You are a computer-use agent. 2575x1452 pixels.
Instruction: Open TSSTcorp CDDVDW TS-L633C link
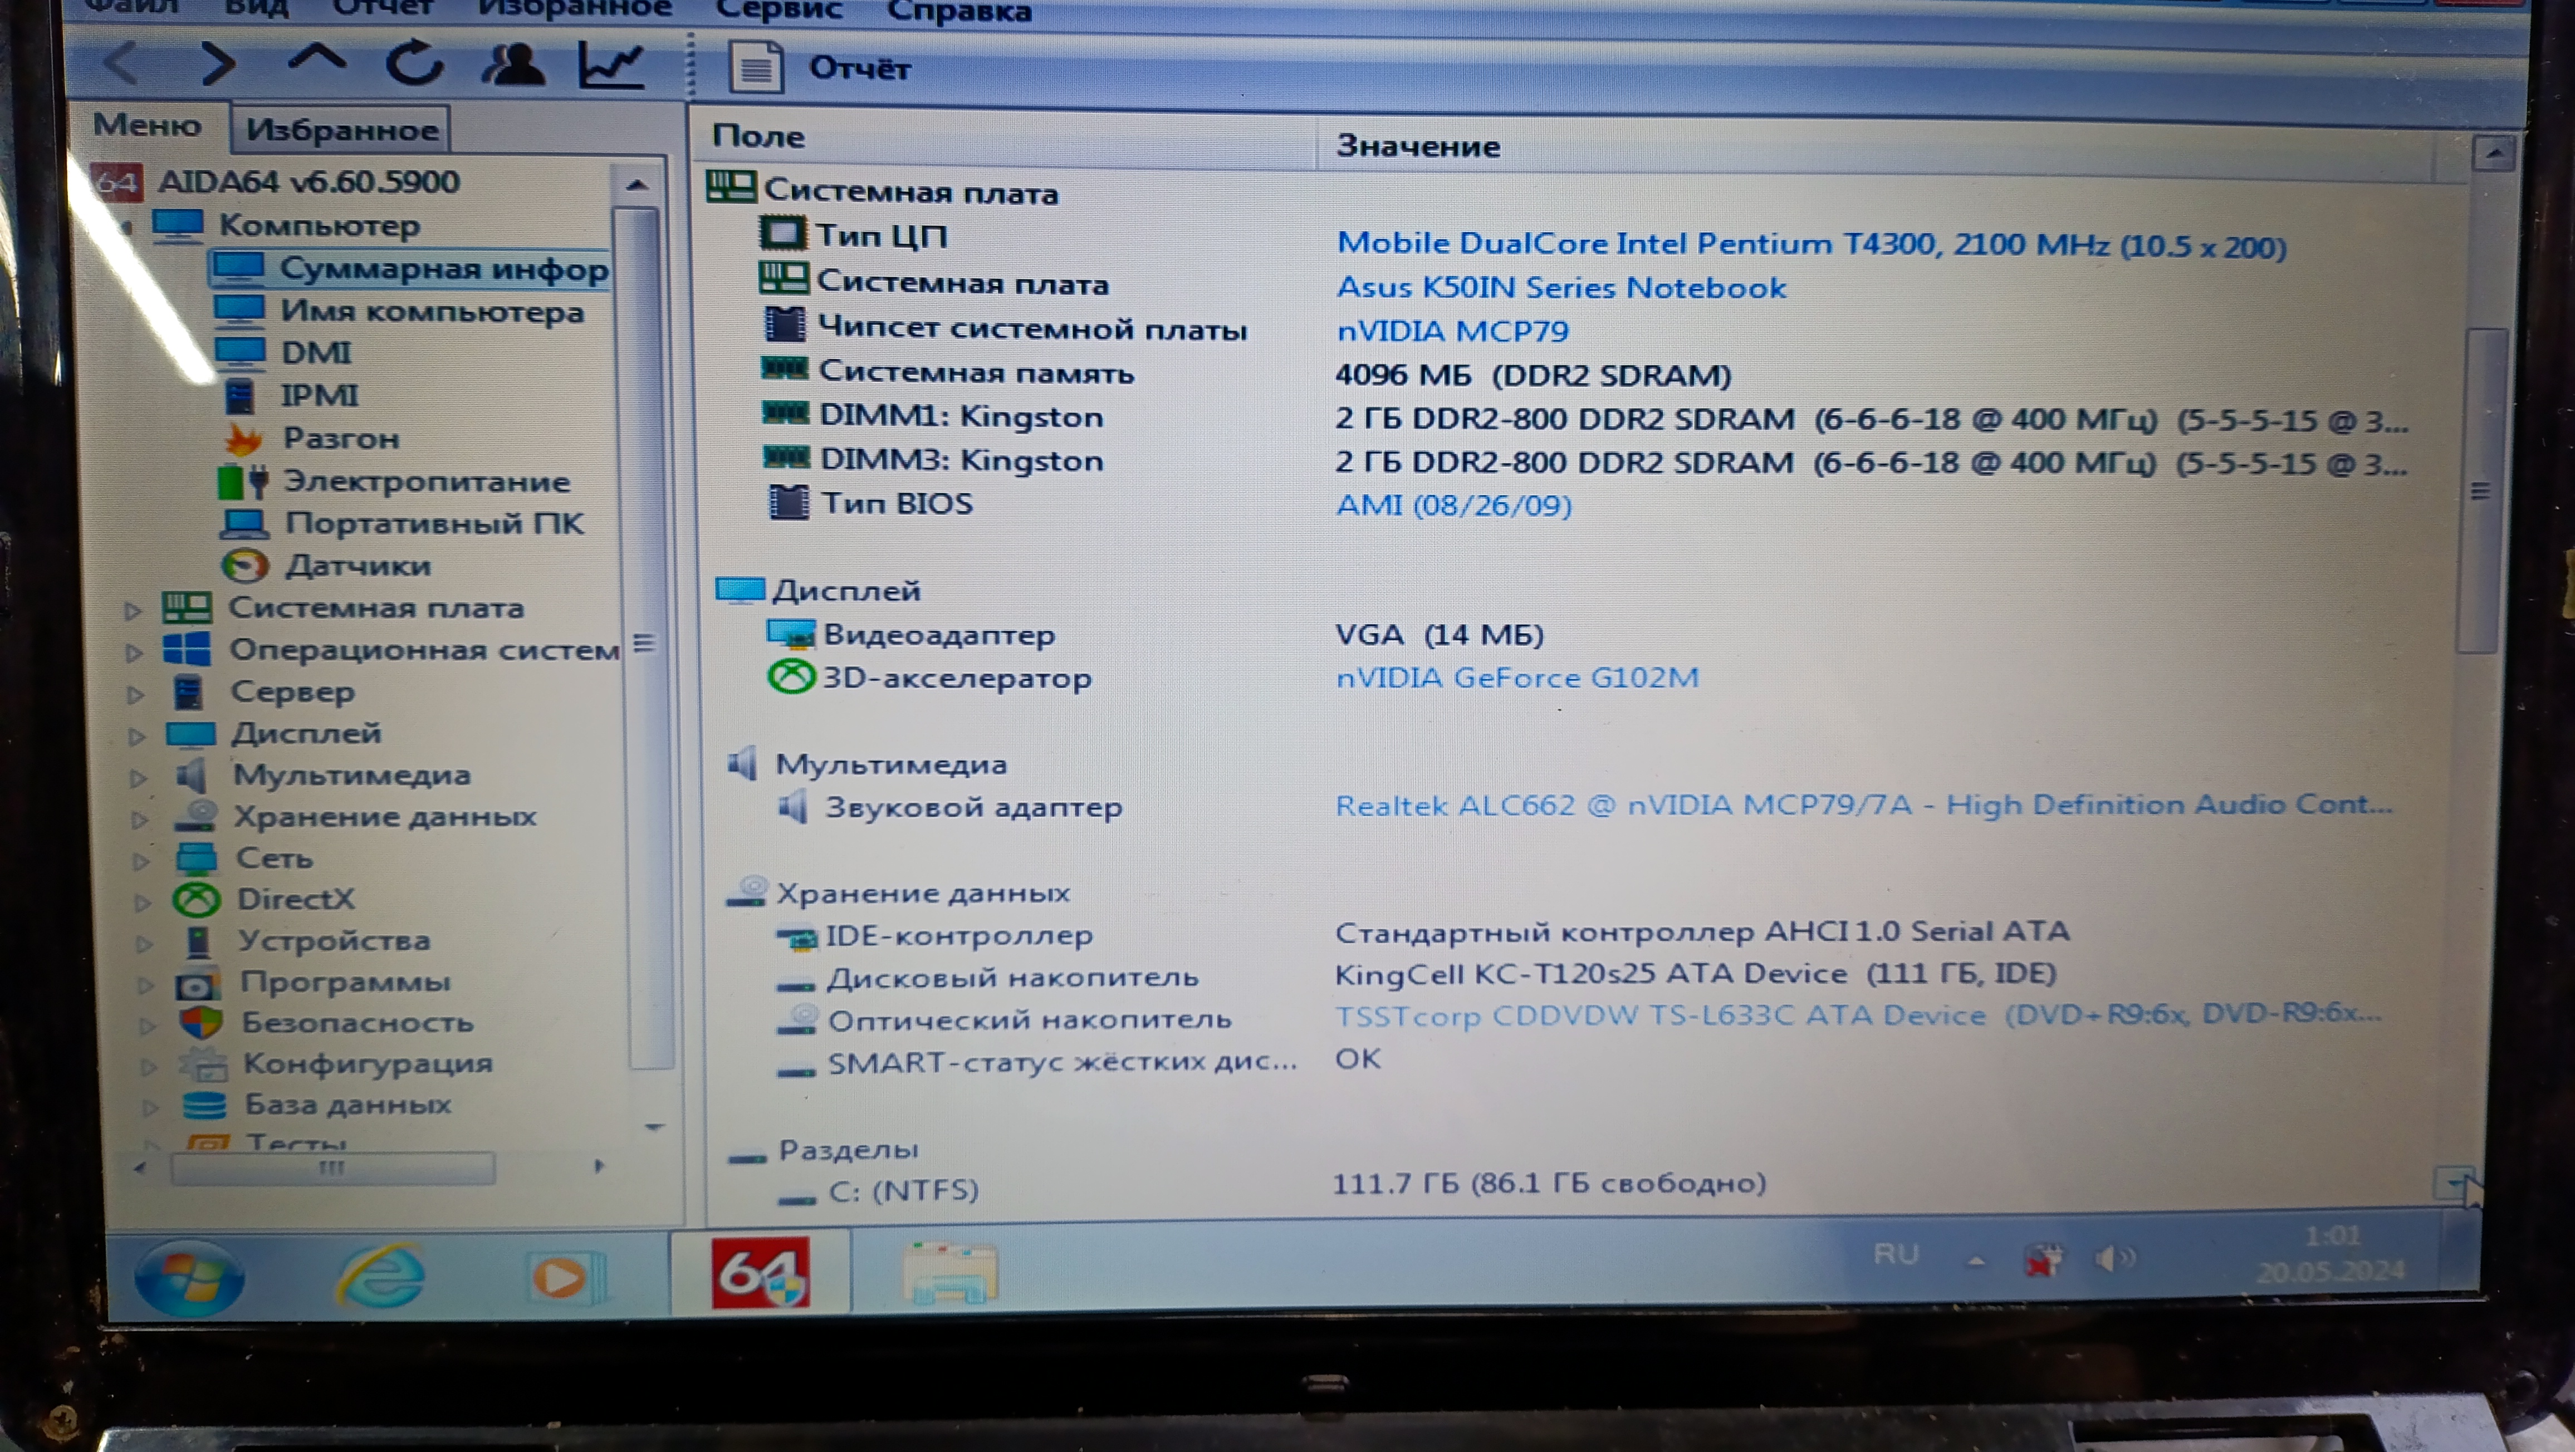coord(1858,1016)
